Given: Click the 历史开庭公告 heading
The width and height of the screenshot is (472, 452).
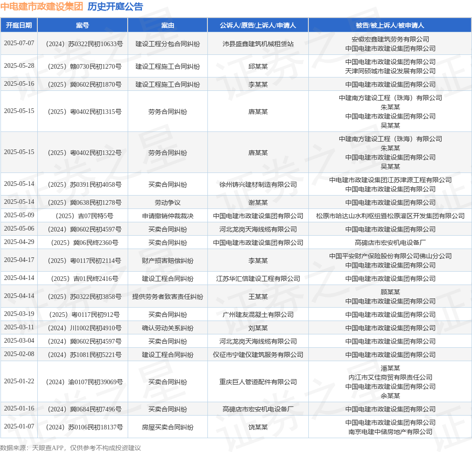Looking at the screenshot, I should [115, 6].
